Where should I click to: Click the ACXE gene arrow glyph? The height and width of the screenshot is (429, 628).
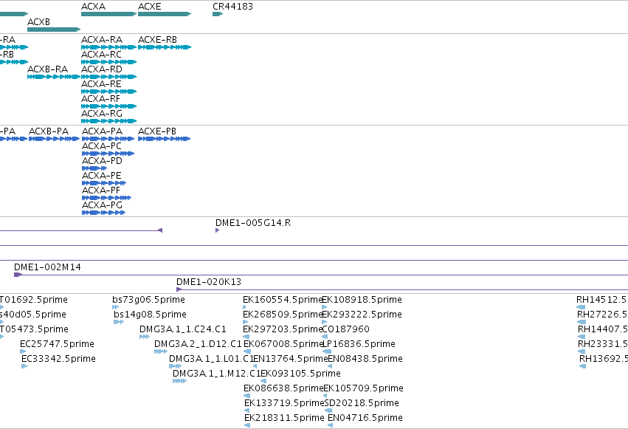tap(165, 14)
